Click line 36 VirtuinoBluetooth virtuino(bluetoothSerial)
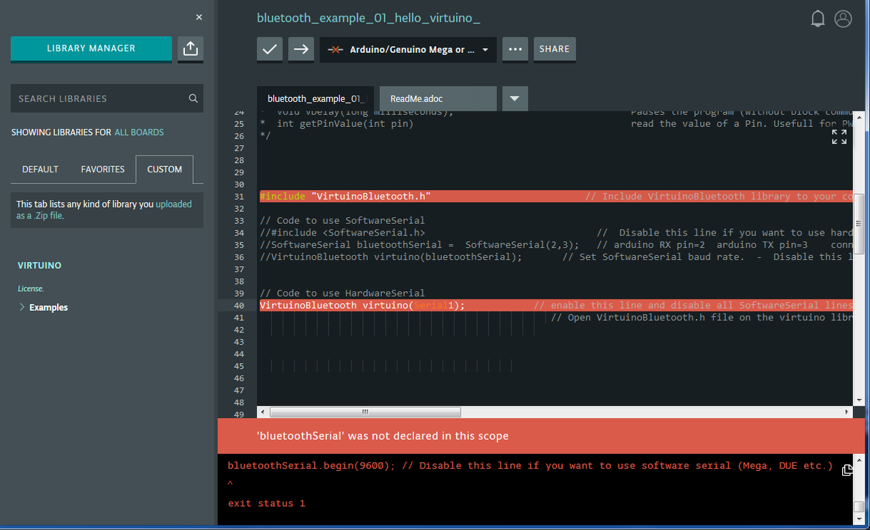Screen dimensions: 870x530 [391, 257]
